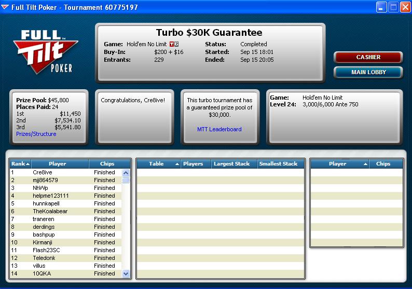Screen dimensions: 412x289
Task: Select player derdings in the standings
Action: click(x=66, y=227)
